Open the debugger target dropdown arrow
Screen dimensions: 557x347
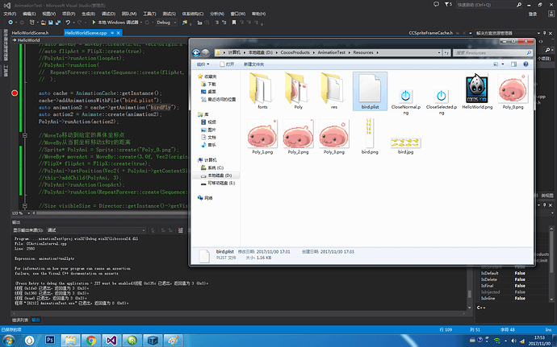coord(141,23)
